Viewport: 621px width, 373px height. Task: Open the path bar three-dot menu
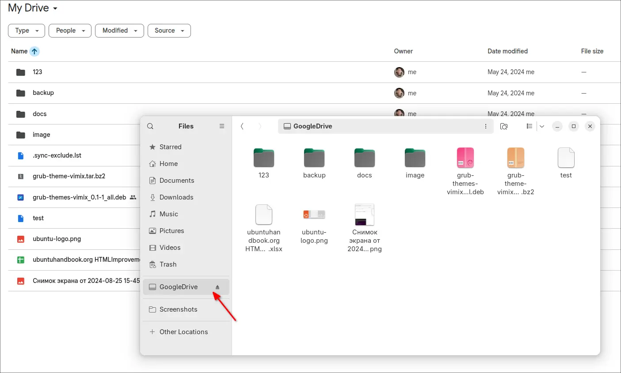pyautogui.click(x=485, y=126)
